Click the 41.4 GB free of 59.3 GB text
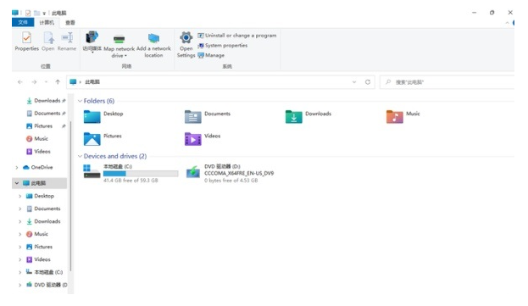The height and width of the screenshot is (306, 528). point(131,181)
